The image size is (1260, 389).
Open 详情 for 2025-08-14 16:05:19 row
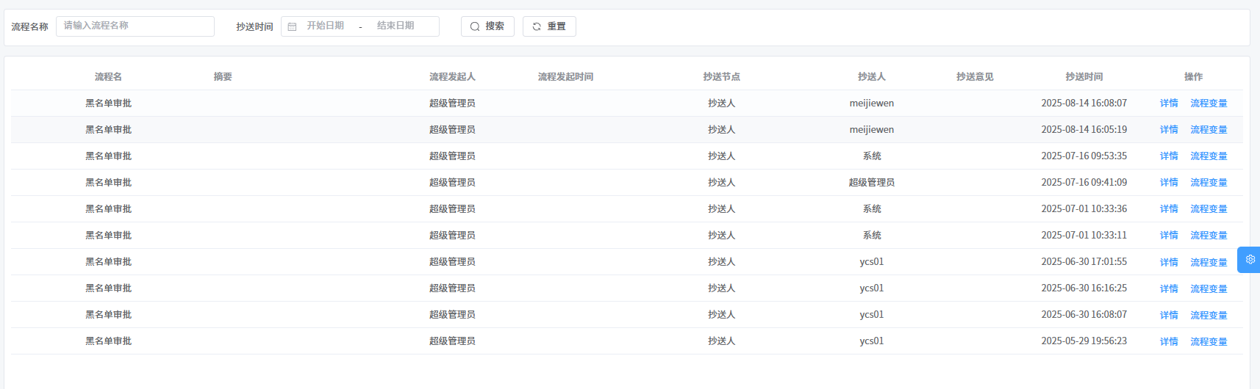1169,130
